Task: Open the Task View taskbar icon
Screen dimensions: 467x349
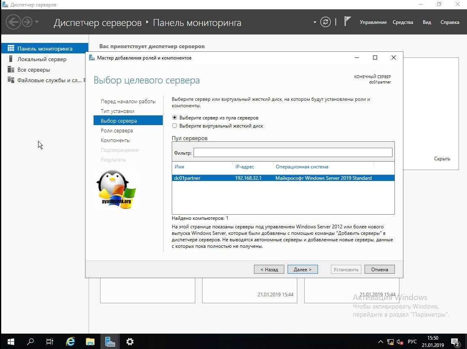Action: [x=50, y=341]
